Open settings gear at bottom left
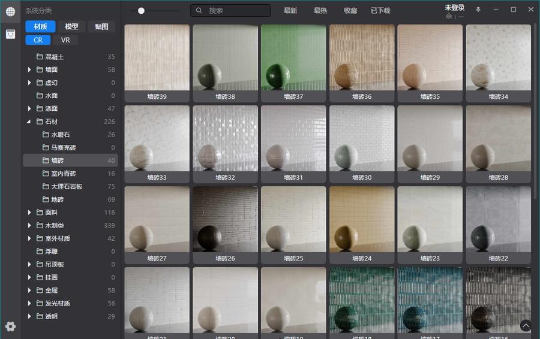 (10, 326)
